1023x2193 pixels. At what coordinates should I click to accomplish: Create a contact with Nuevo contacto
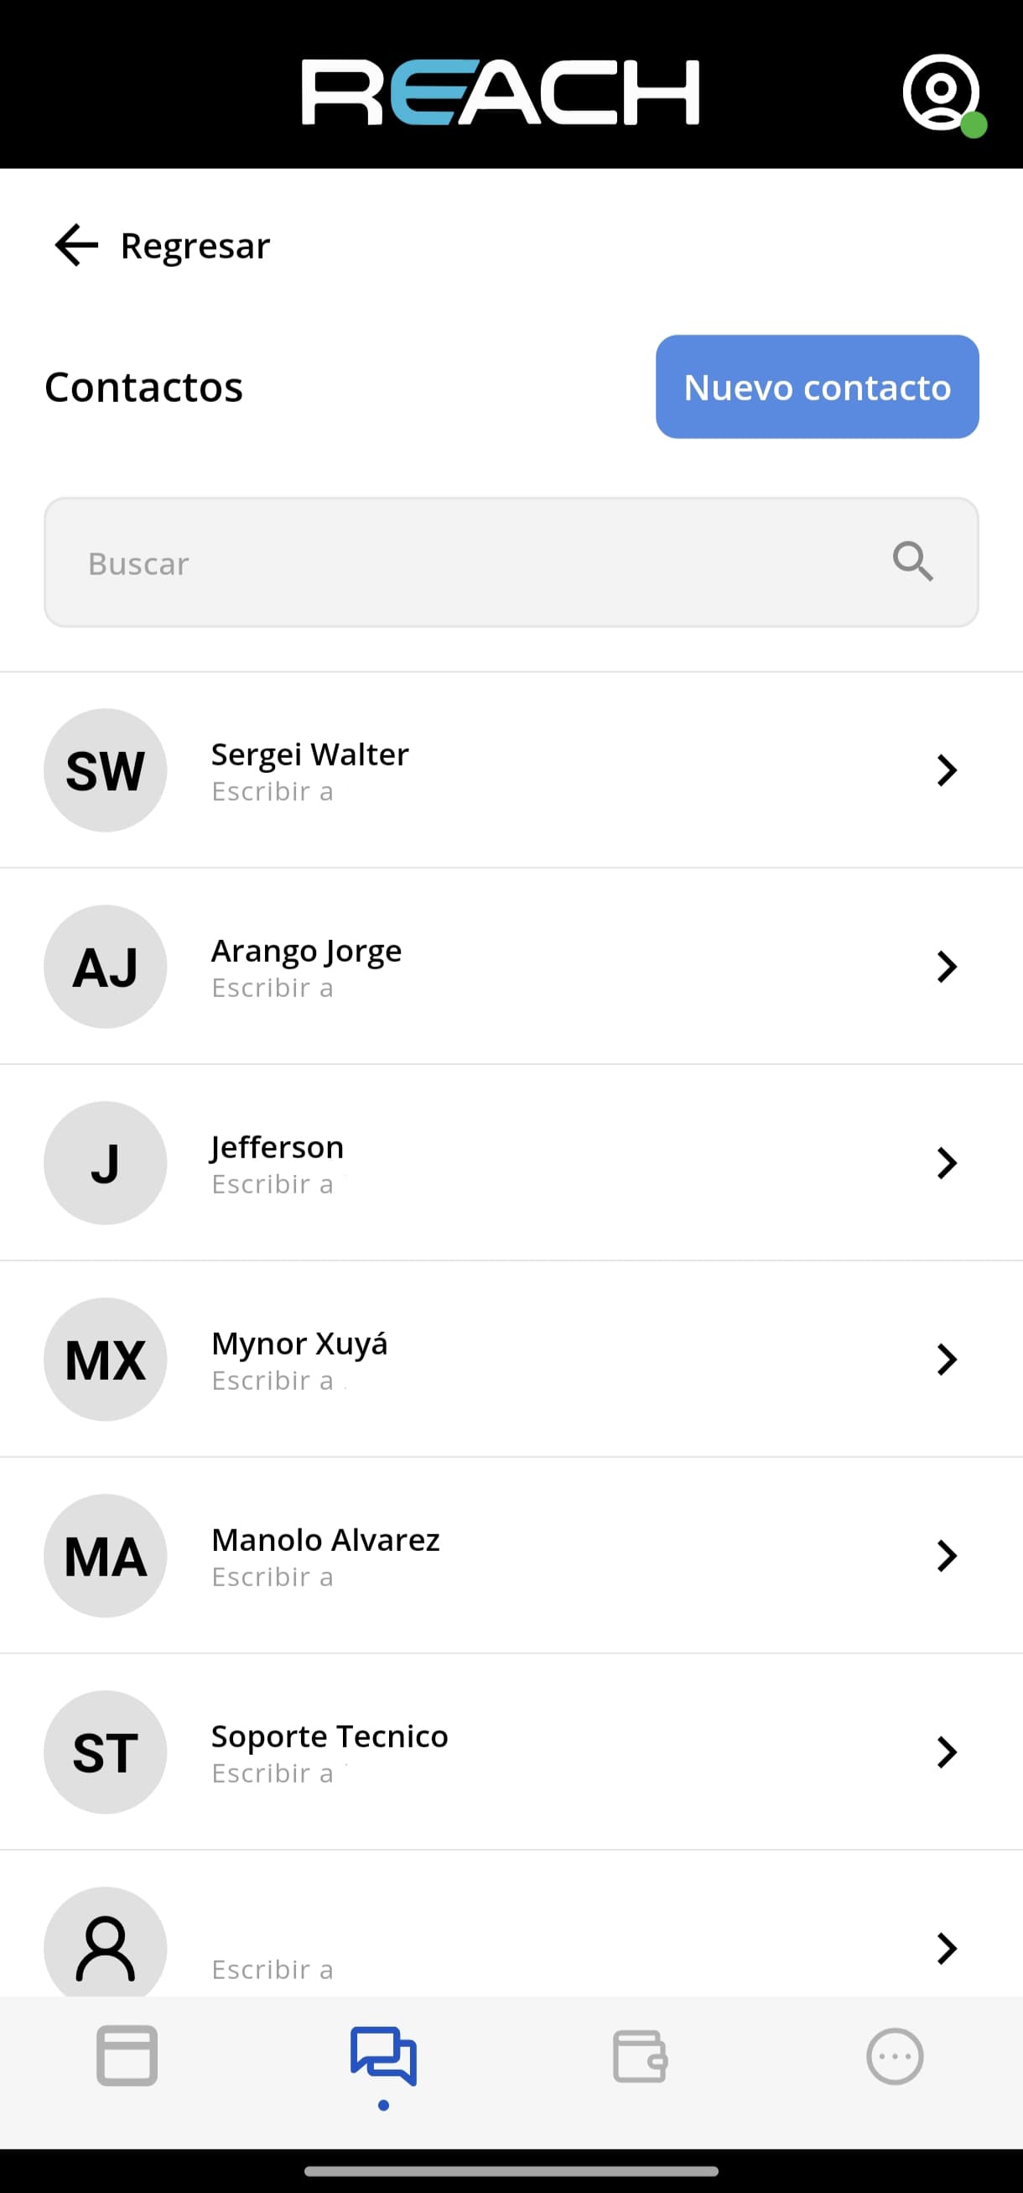818,387
